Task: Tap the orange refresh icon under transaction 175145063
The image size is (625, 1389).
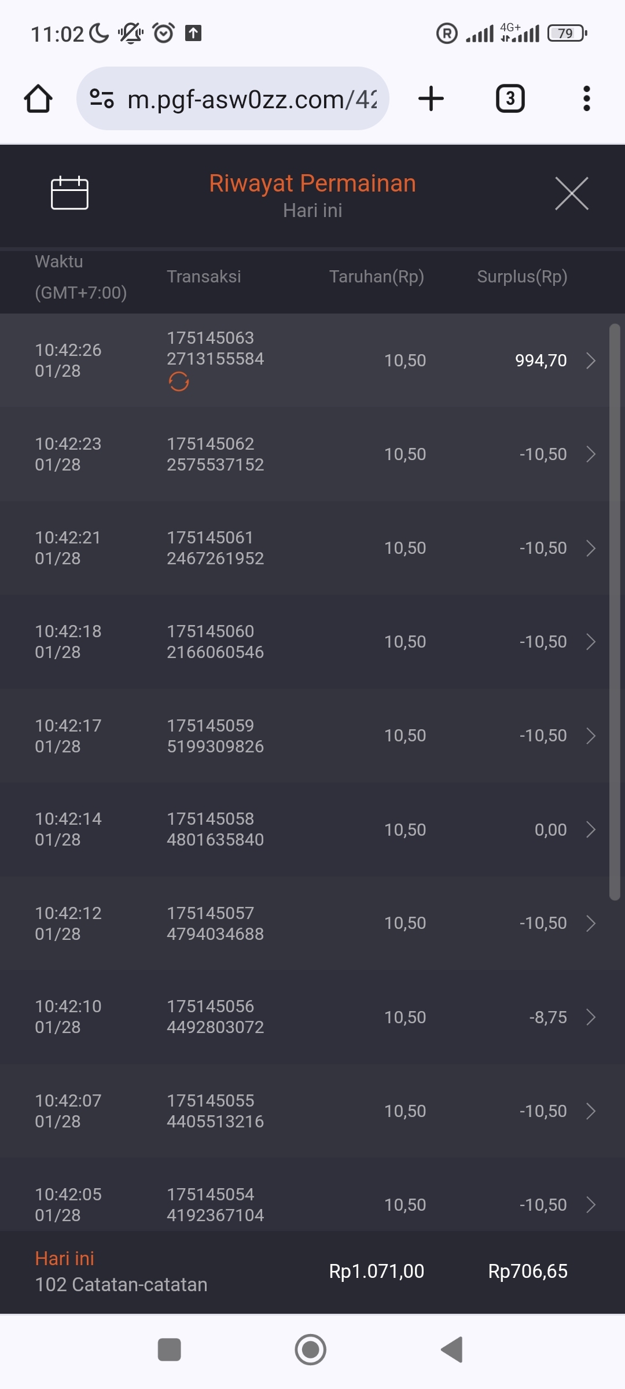Action: point(179,382)
